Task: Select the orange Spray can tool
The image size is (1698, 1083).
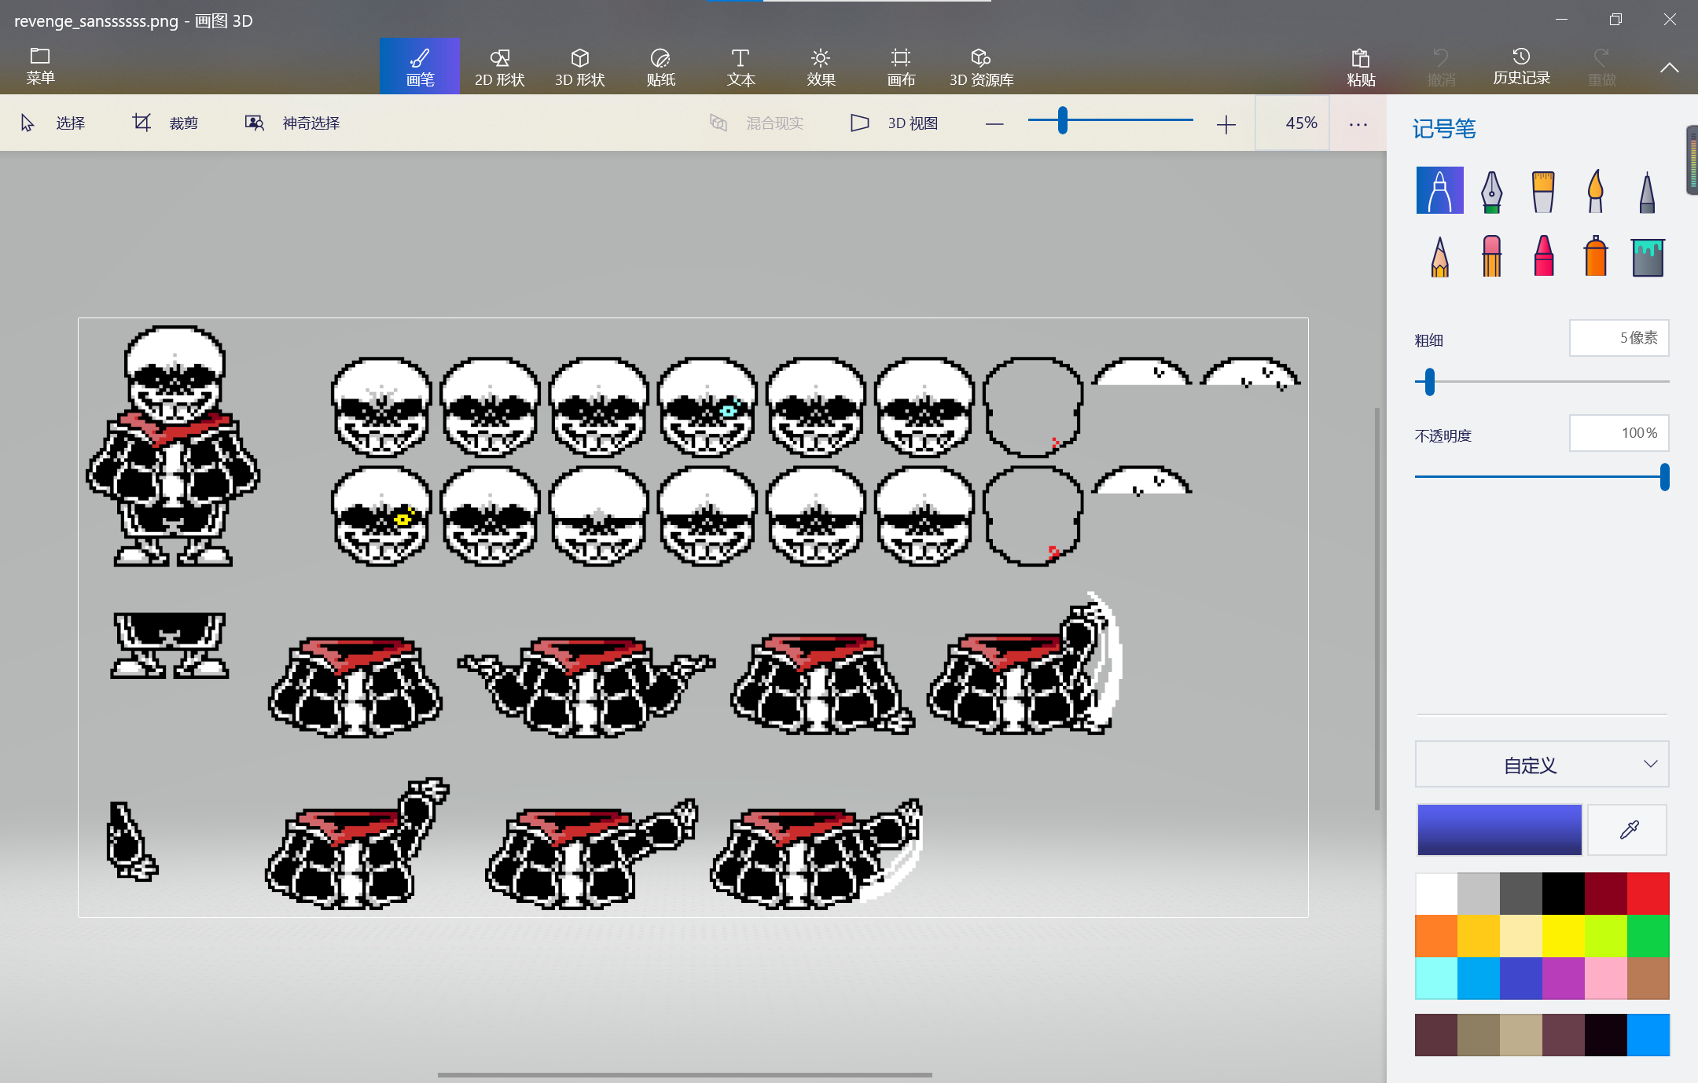Action: [1595, 256]
